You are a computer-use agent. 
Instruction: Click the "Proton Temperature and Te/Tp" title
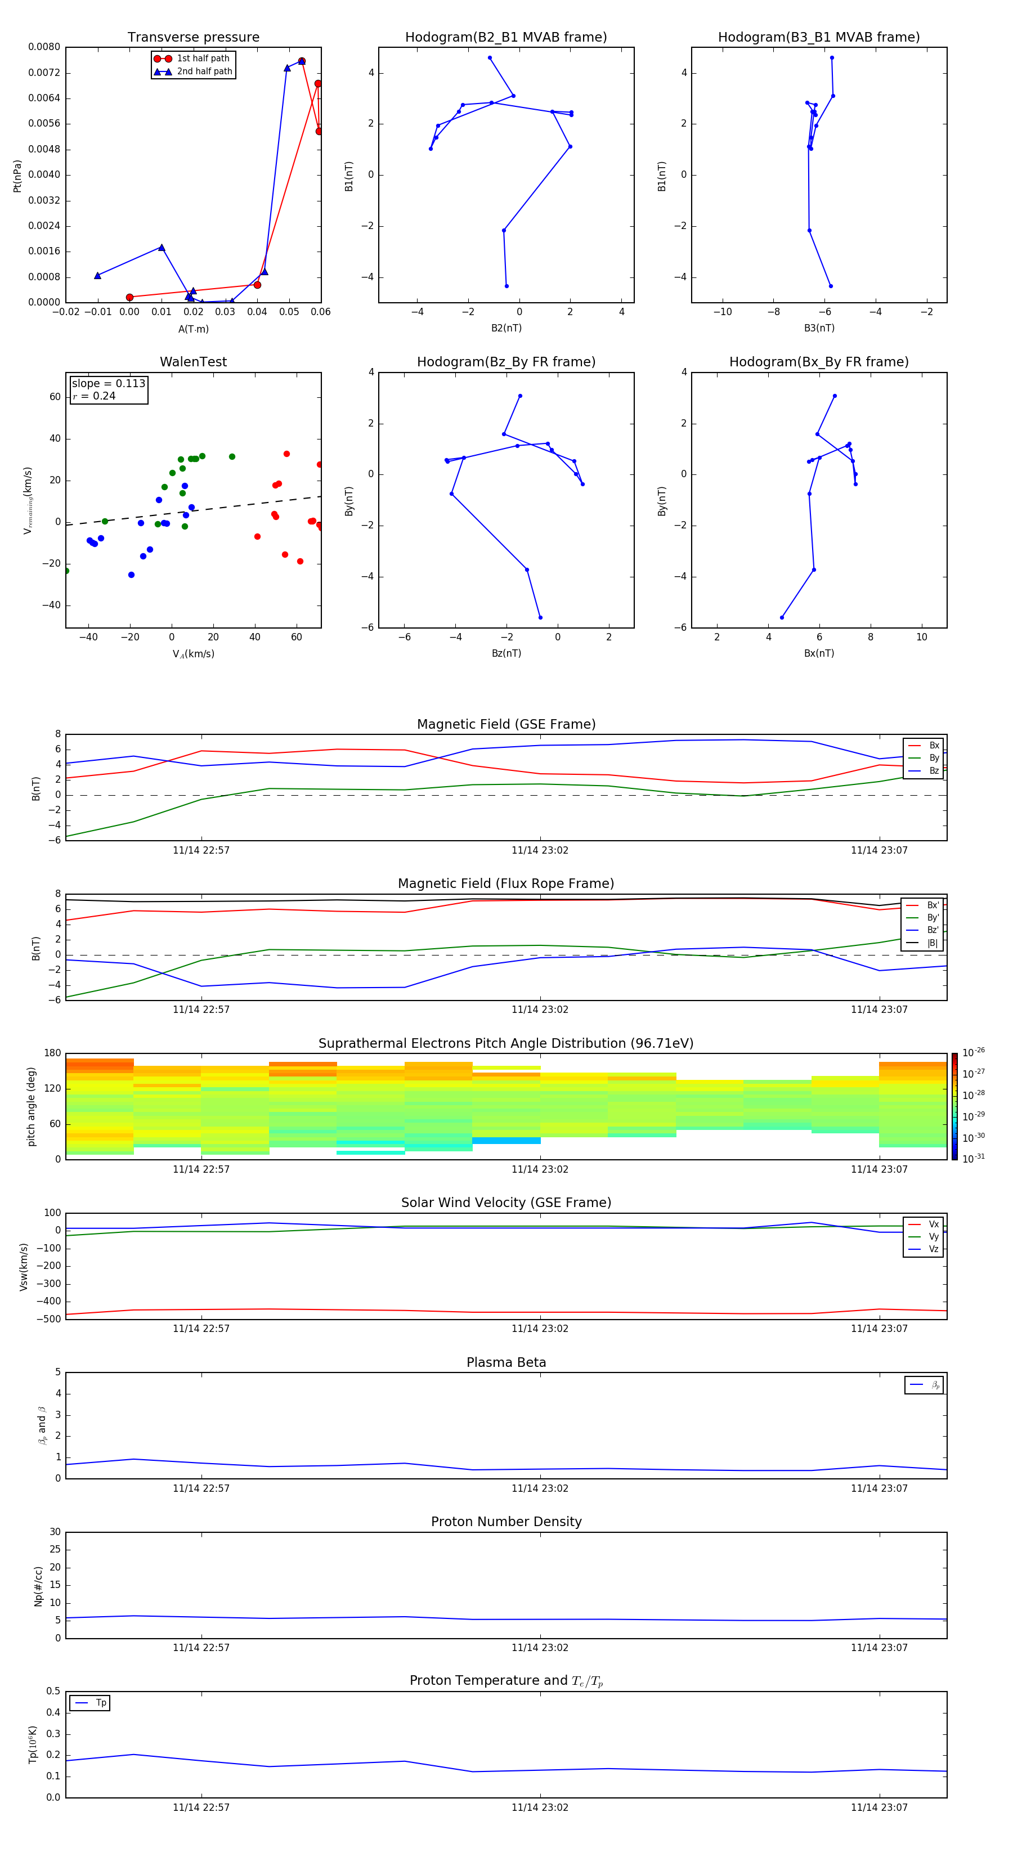[x=506, y=1681]
